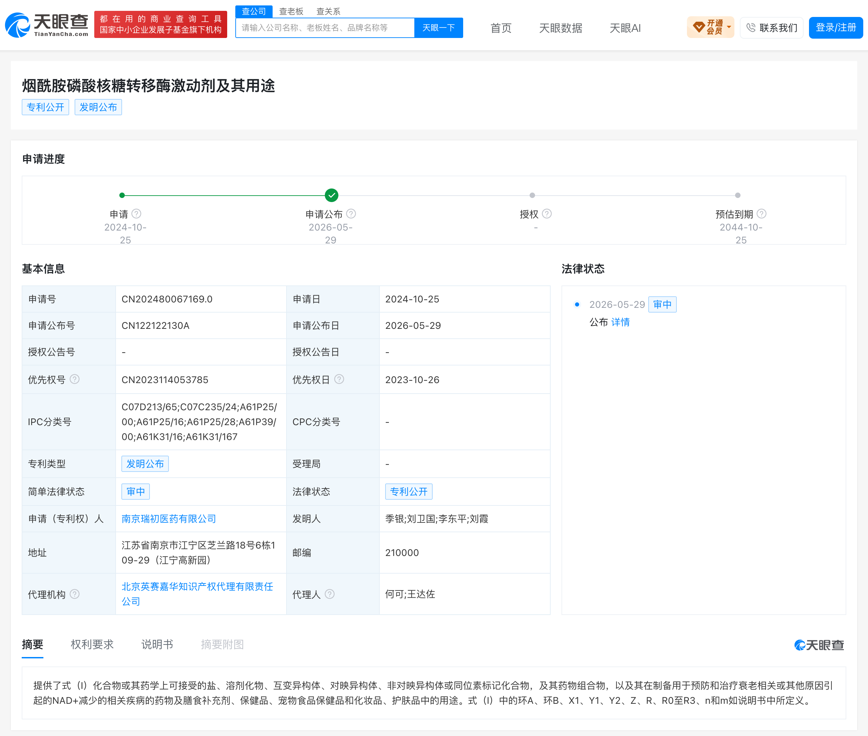The width and height of the screenshot is (868, 736).
Task: Switch to the 权利要求 tab
Action: click(x=92, y=644)
